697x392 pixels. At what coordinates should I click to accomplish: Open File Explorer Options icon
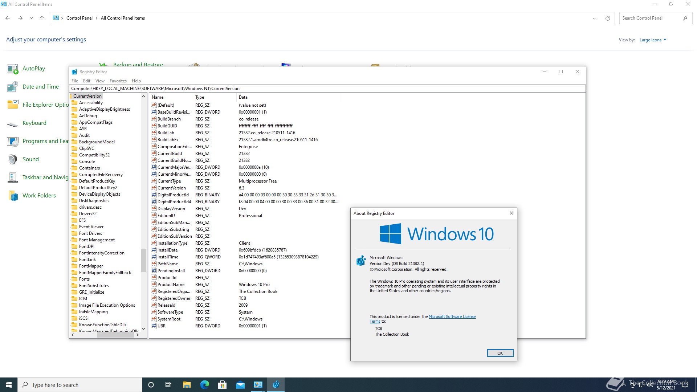(13, 105)
